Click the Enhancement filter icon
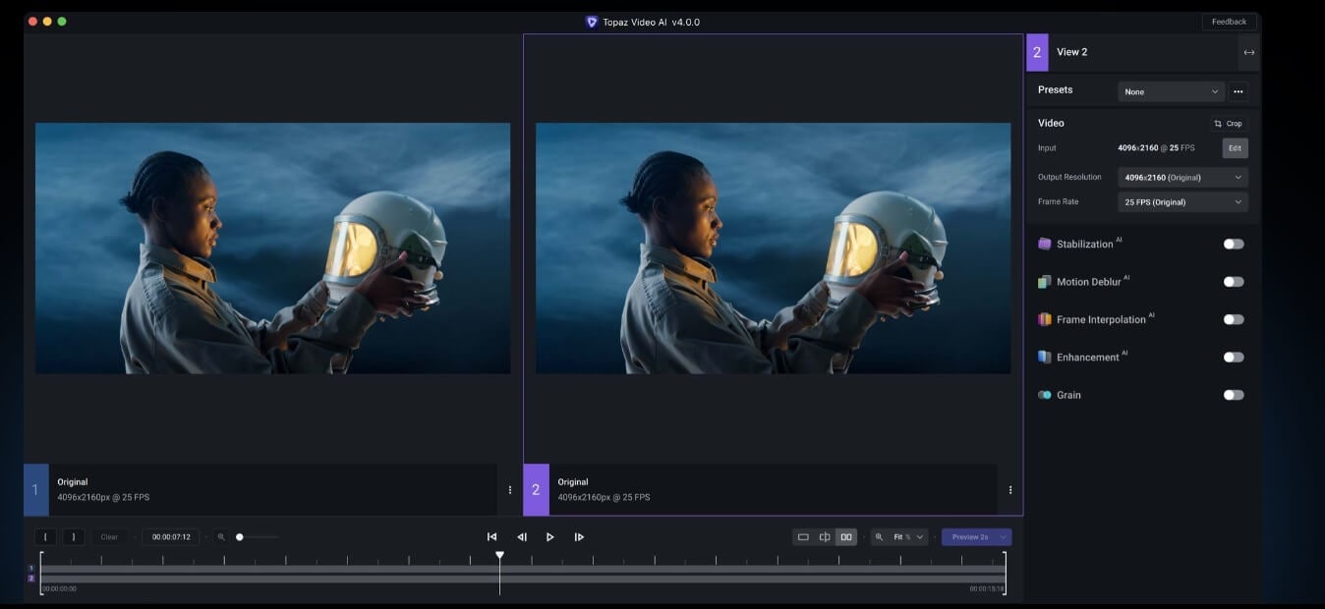The image size is (1325, 609). [x=1045, y=358]
